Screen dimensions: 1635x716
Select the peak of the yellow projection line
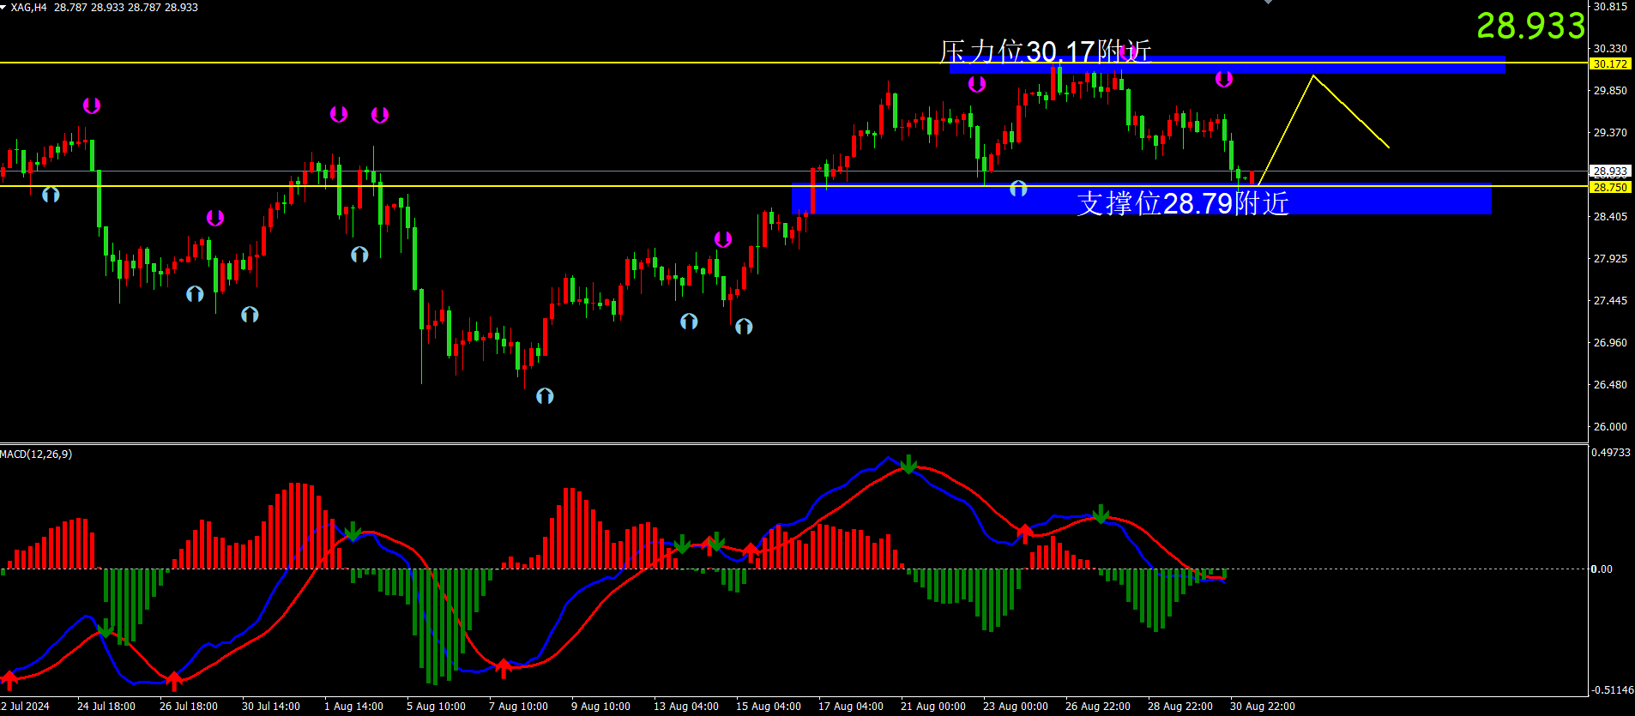coord(1312,75)
